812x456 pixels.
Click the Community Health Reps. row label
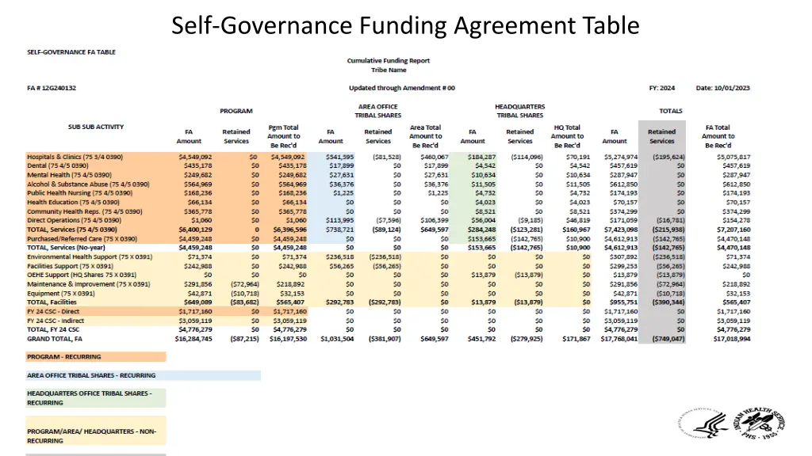[85, 211]
